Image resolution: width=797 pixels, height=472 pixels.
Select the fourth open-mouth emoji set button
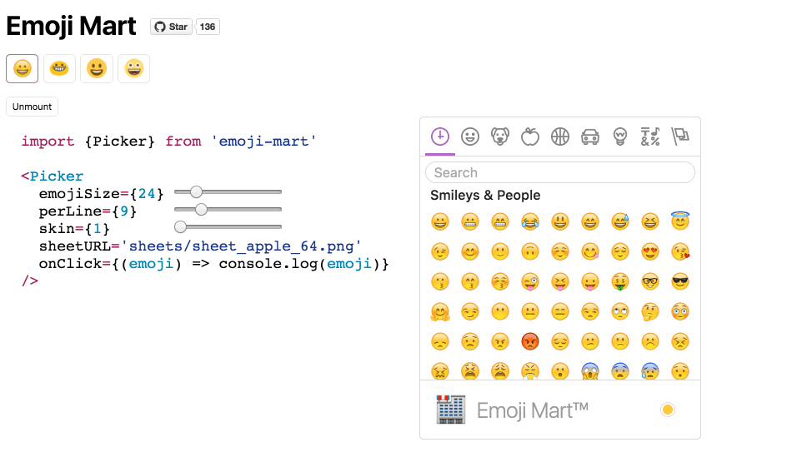(133, 68)
